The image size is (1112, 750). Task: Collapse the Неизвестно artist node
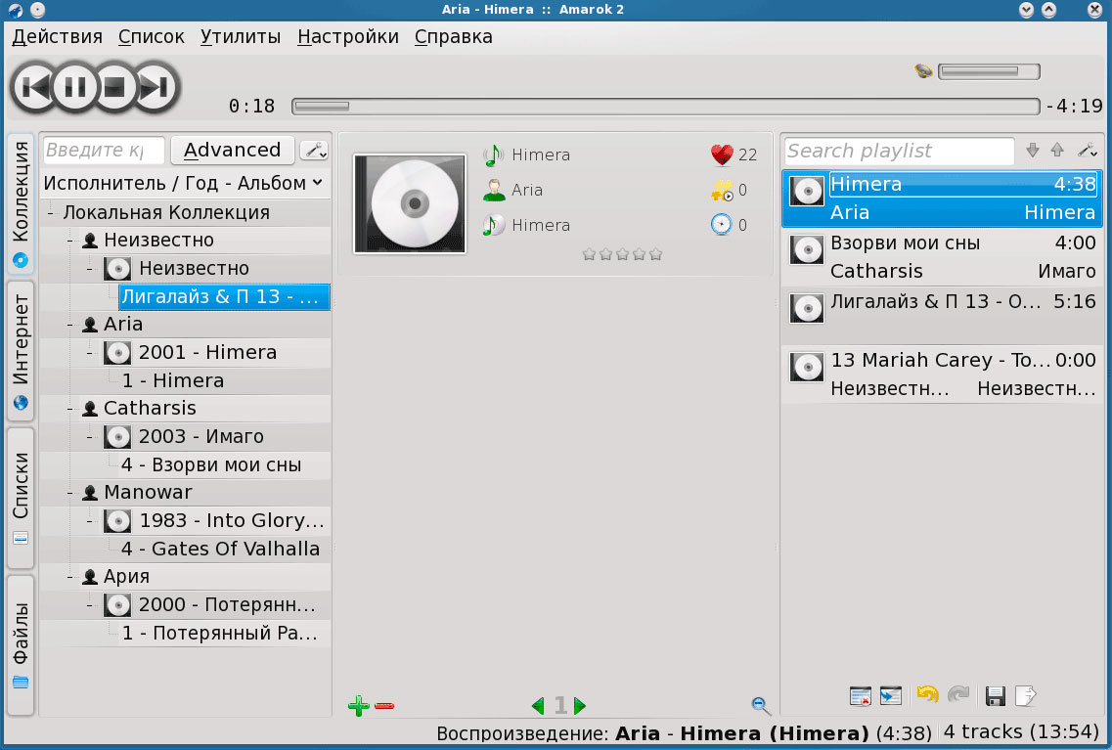70,241
